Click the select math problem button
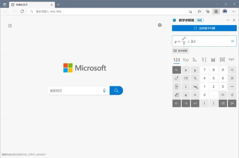 [204, 28]
